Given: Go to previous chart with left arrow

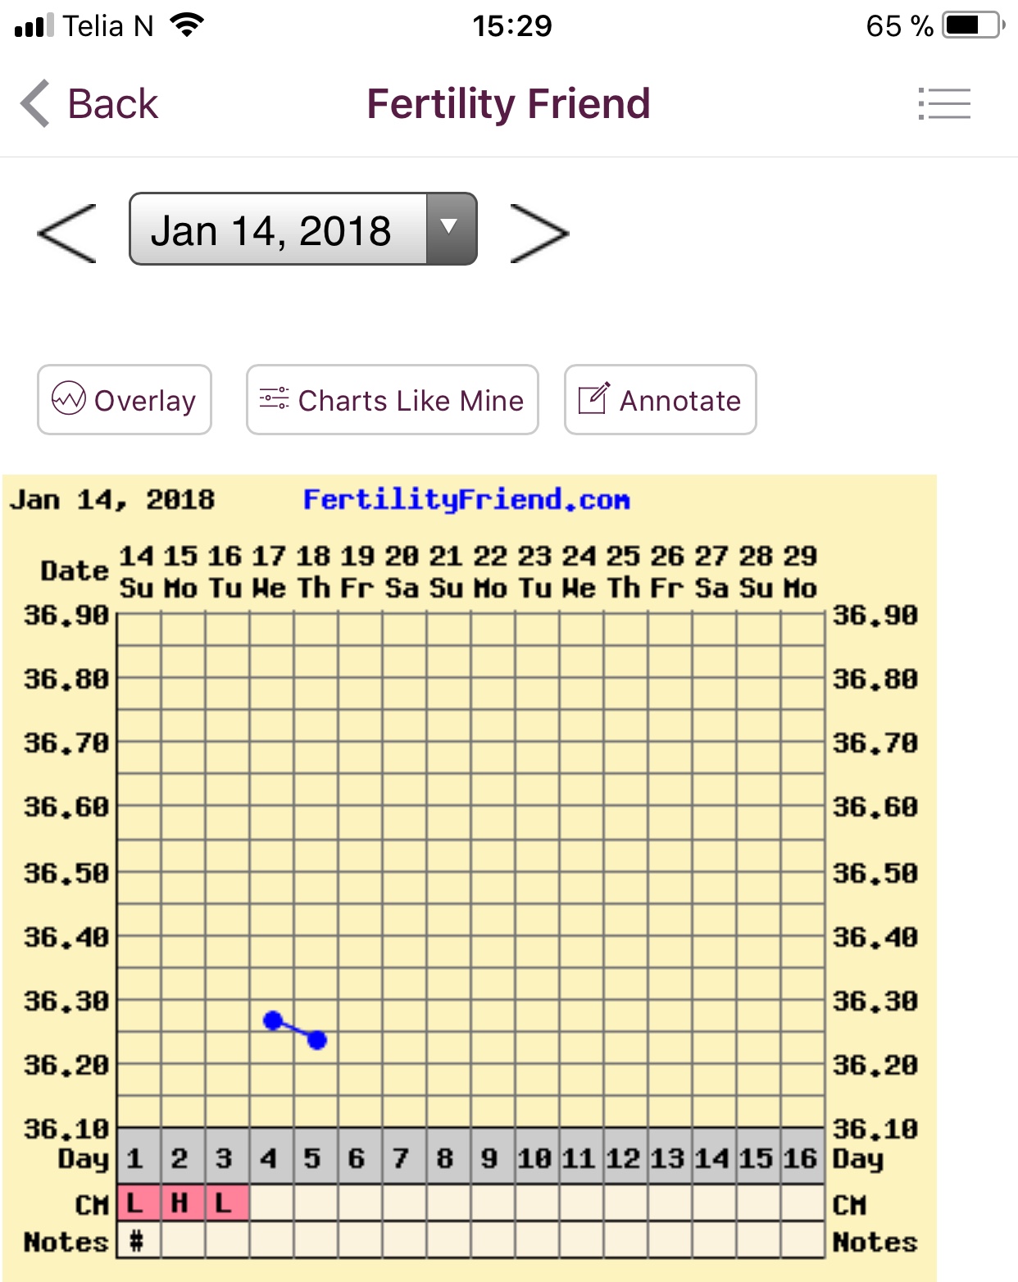Looking at the screenshot, I should click(67, 234).
